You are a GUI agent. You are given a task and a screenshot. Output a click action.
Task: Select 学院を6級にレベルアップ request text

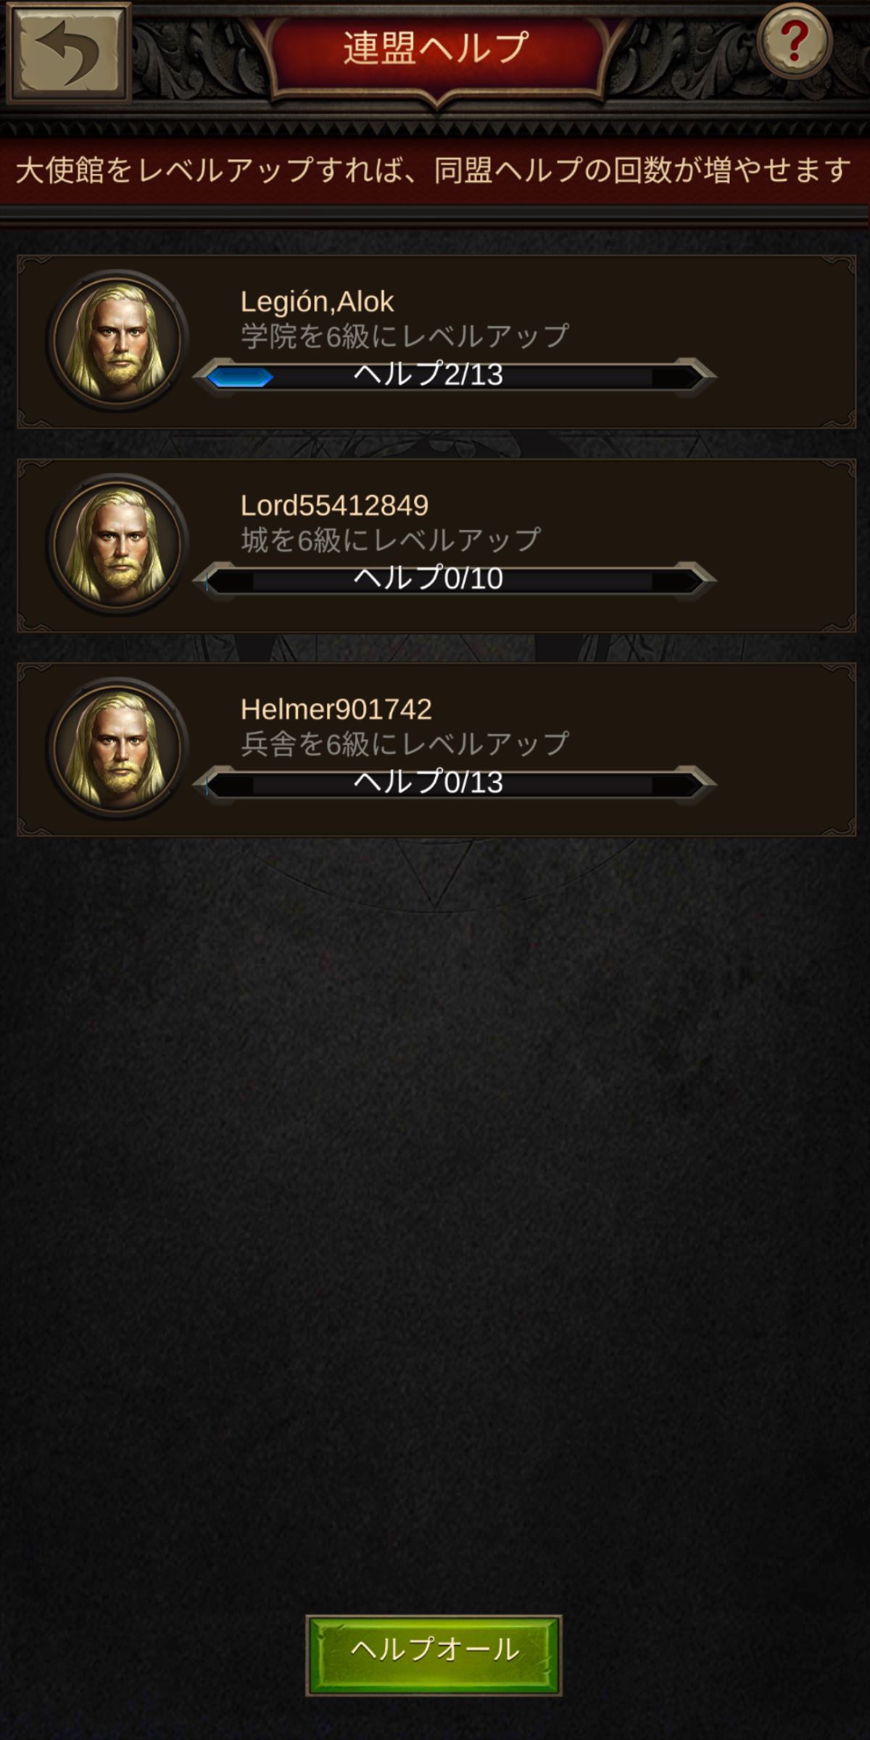coord(405,336)
